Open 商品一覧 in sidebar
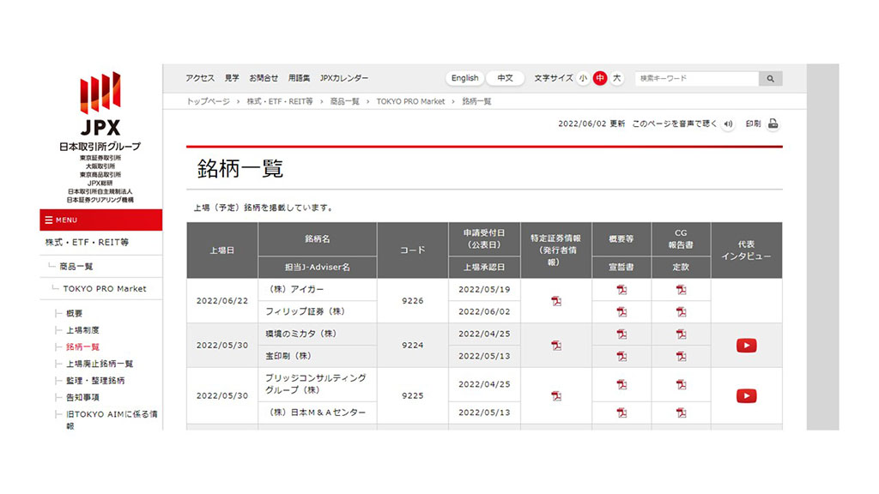The height and width of the screenshot is (494, 879). coord(76,267)
